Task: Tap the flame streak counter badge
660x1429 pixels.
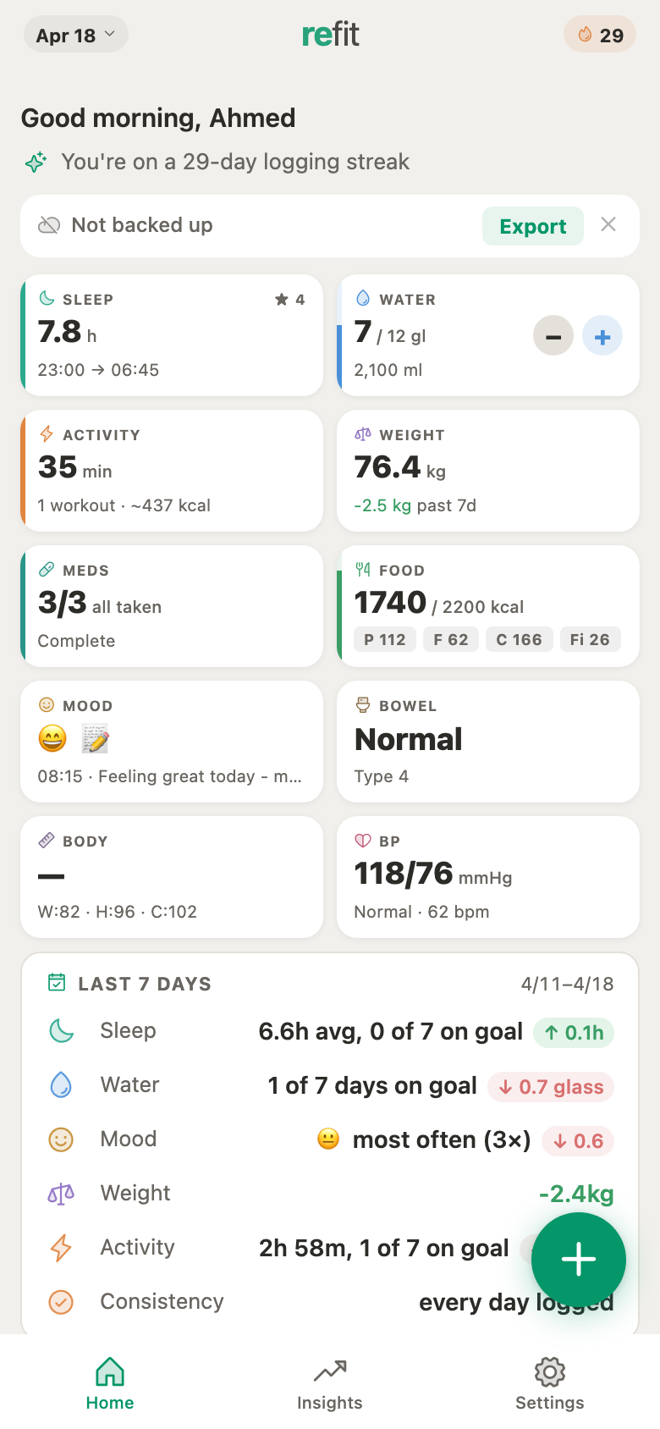Action: [600, 36]
